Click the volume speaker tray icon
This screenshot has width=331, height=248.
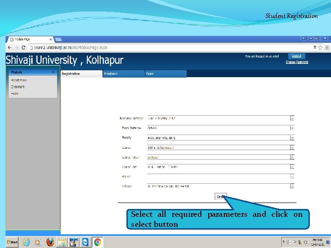[305, 242]
